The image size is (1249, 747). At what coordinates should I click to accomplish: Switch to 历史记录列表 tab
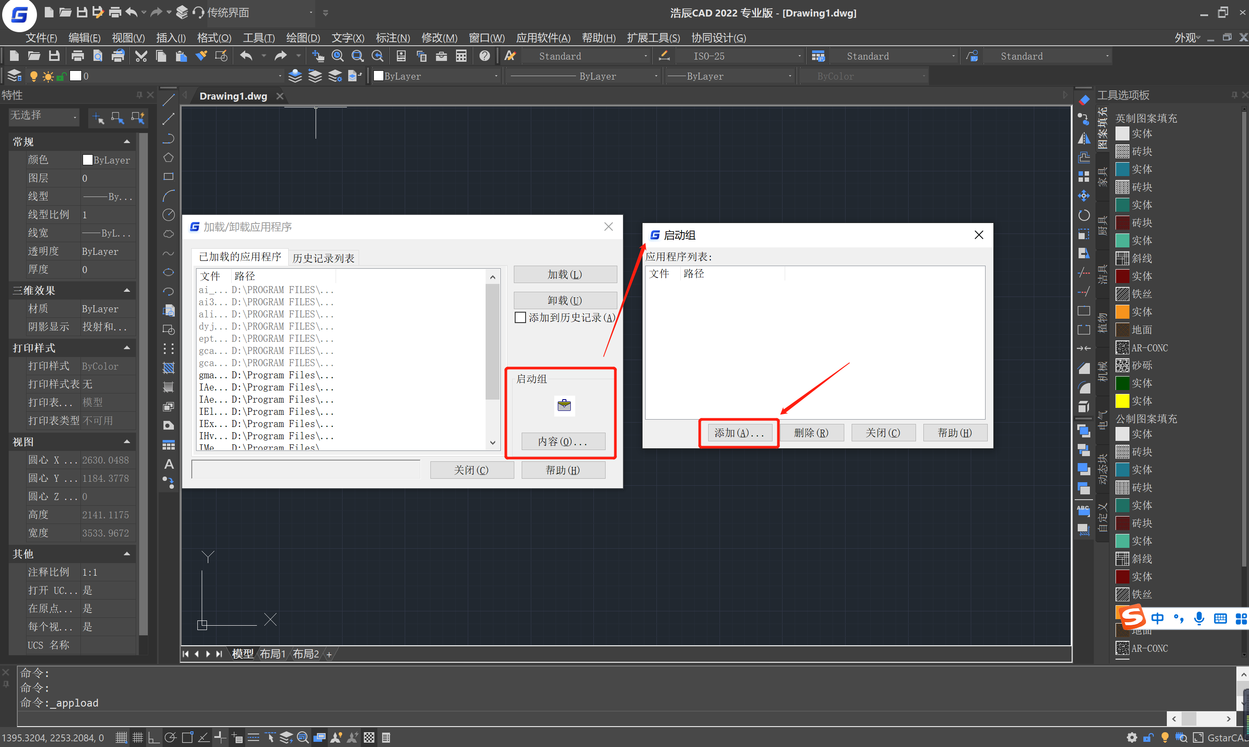tap(323, 258)
